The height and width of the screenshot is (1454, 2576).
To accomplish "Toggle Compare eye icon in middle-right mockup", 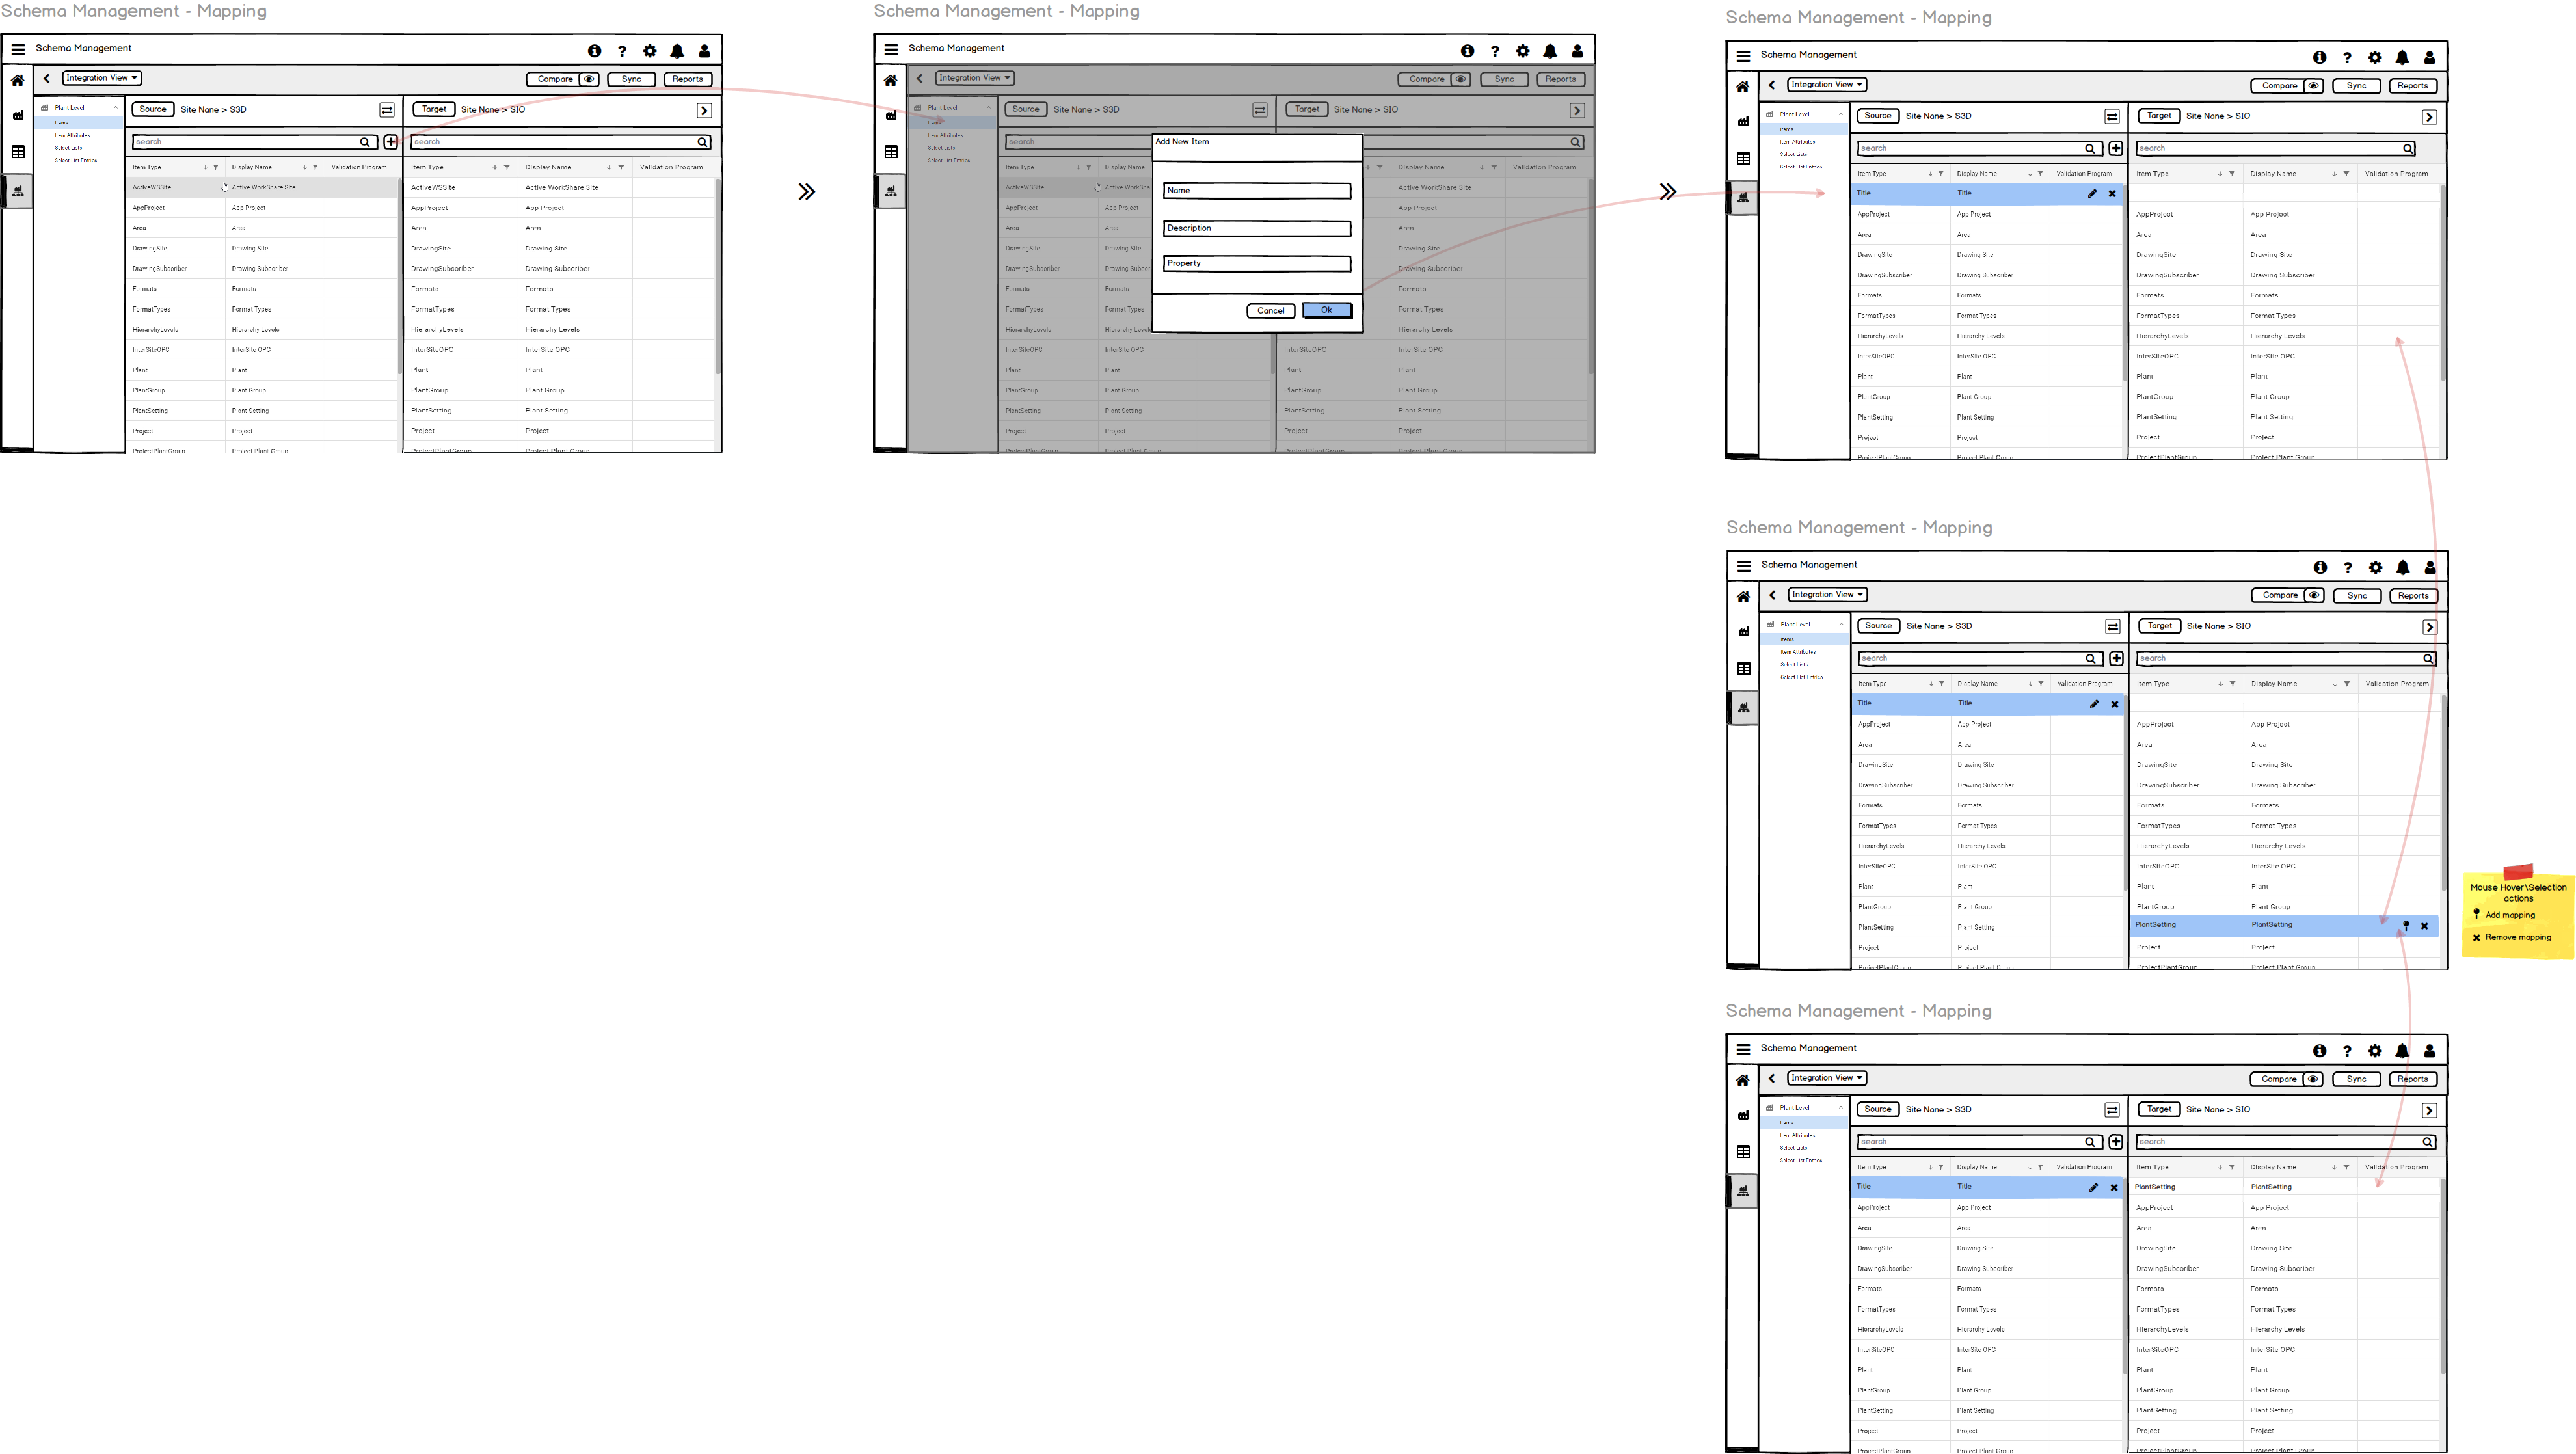I will pos(2314,595).
